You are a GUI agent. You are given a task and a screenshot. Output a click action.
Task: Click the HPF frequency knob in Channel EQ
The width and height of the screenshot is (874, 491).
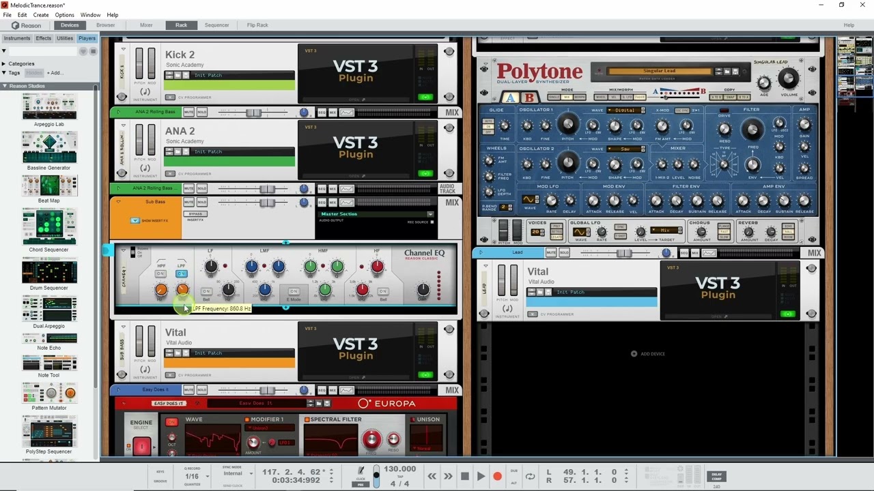point(161,290)
